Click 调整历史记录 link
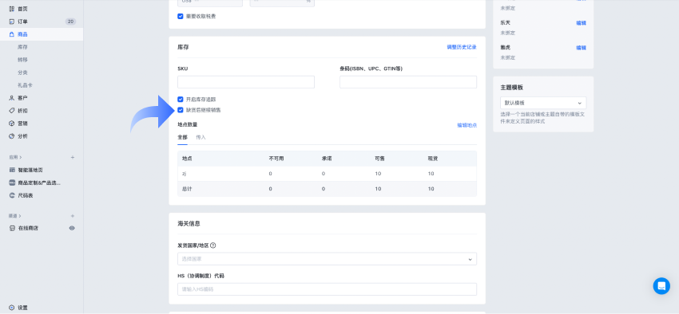 click(x=462, y=47)
